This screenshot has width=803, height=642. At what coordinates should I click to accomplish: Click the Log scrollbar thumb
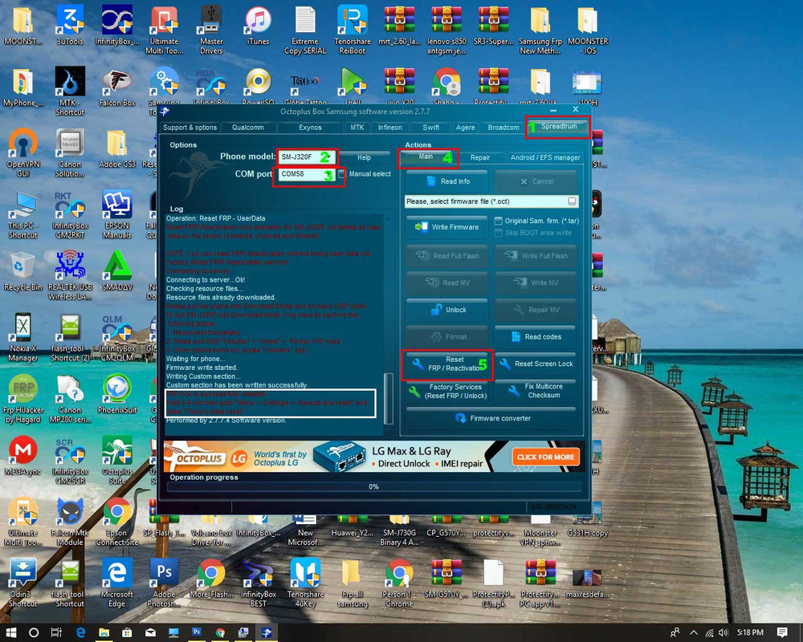pyautogui.click(x=388, y=398)
